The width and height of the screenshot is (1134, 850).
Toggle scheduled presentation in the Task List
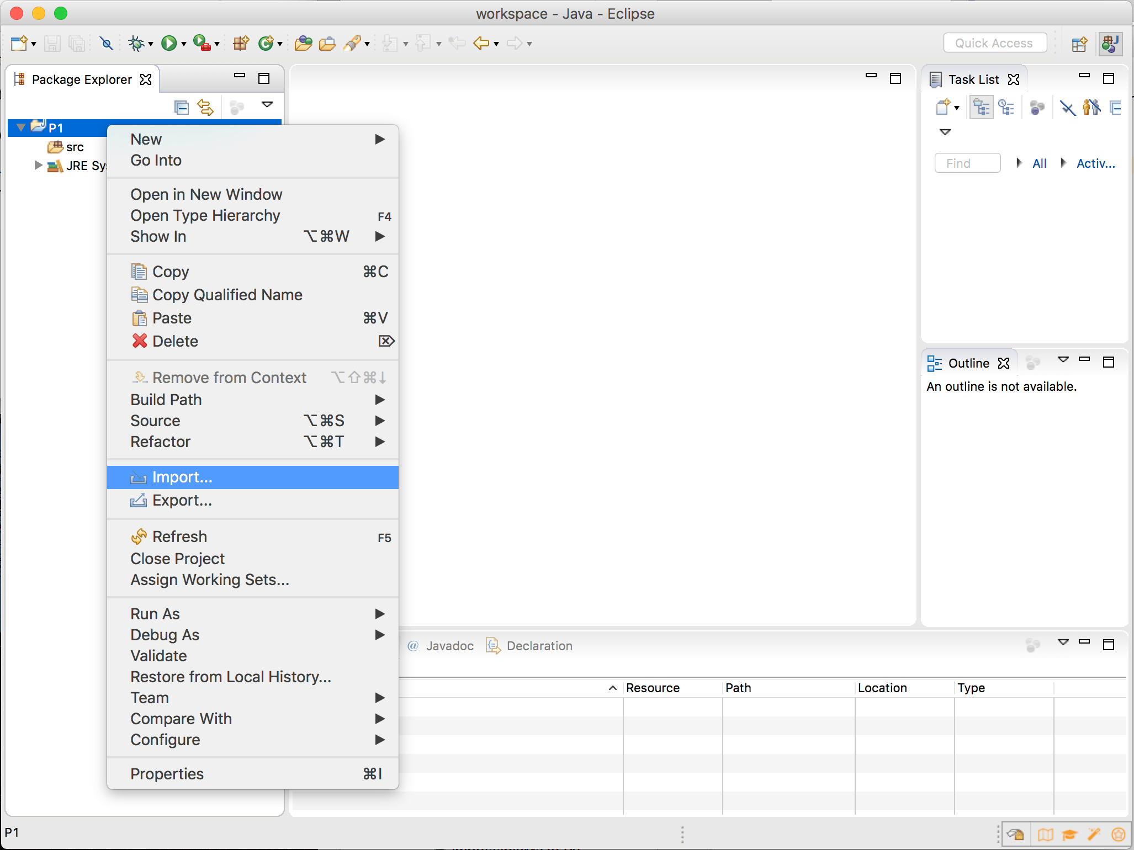click(1006, 107)
